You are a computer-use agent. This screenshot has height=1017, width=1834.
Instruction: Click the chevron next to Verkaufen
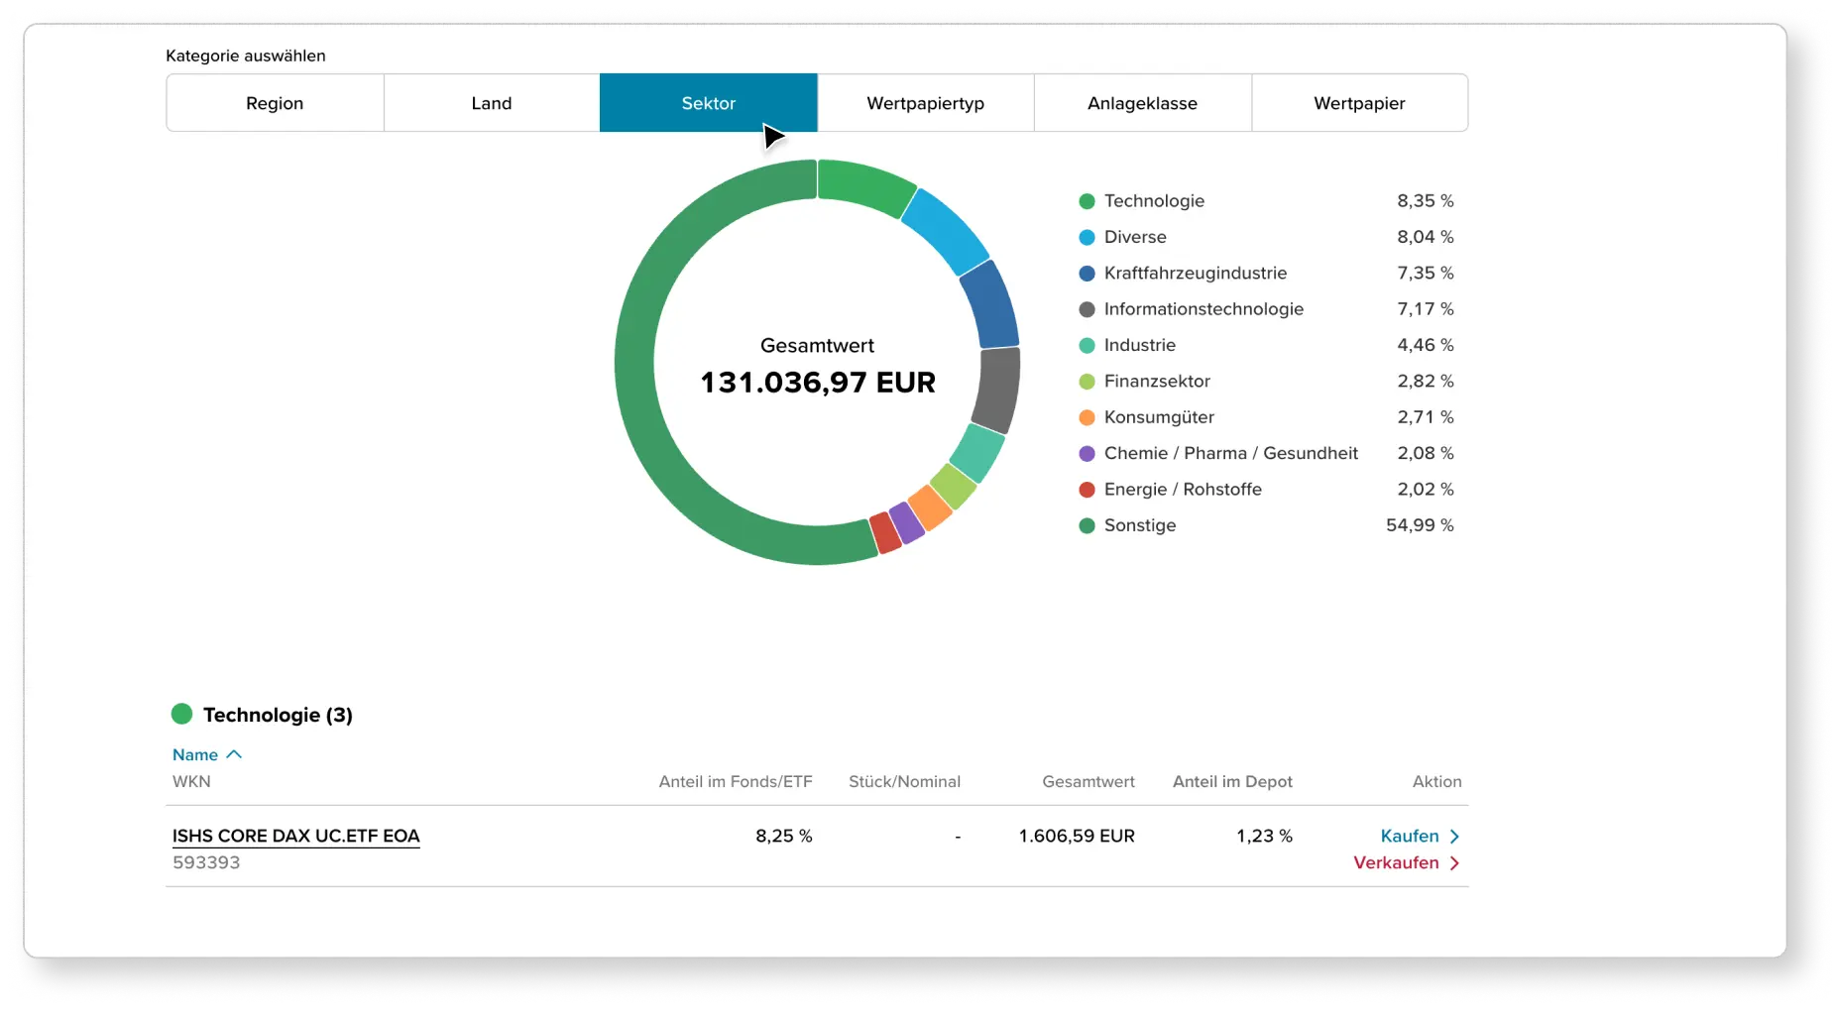coord(1455,862)
